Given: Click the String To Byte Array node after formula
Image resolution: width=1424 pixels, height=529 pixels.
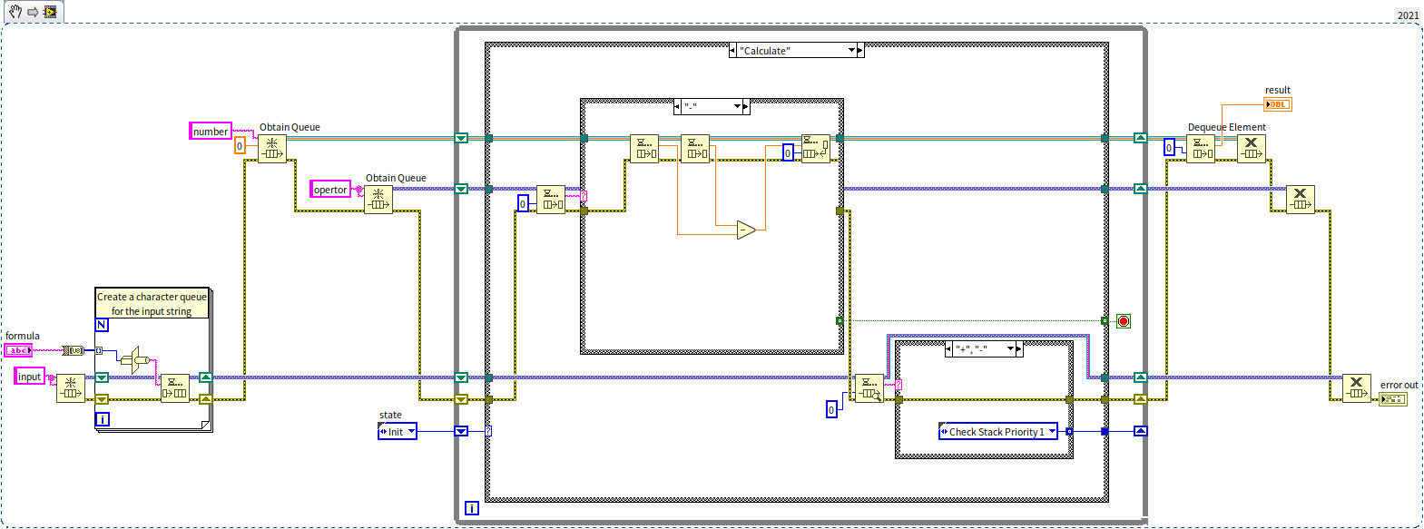Looking at the screenshot, I should 74,350.
